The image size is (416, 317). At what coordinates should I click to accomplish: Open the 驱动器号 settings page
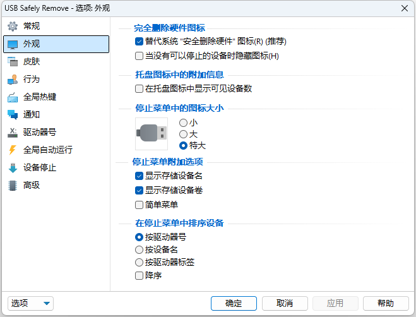(x=56, y=133)
